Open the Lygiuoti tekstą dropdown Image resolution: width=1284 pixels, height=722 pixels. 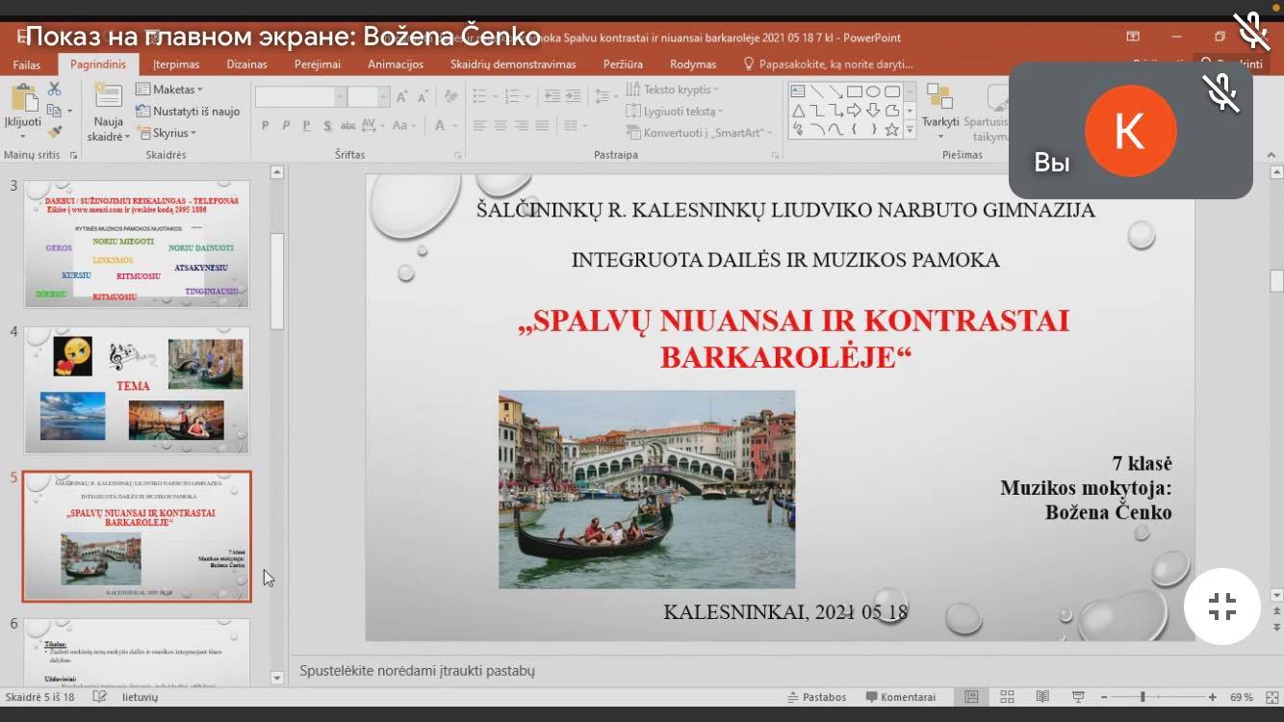coord(673,111)
